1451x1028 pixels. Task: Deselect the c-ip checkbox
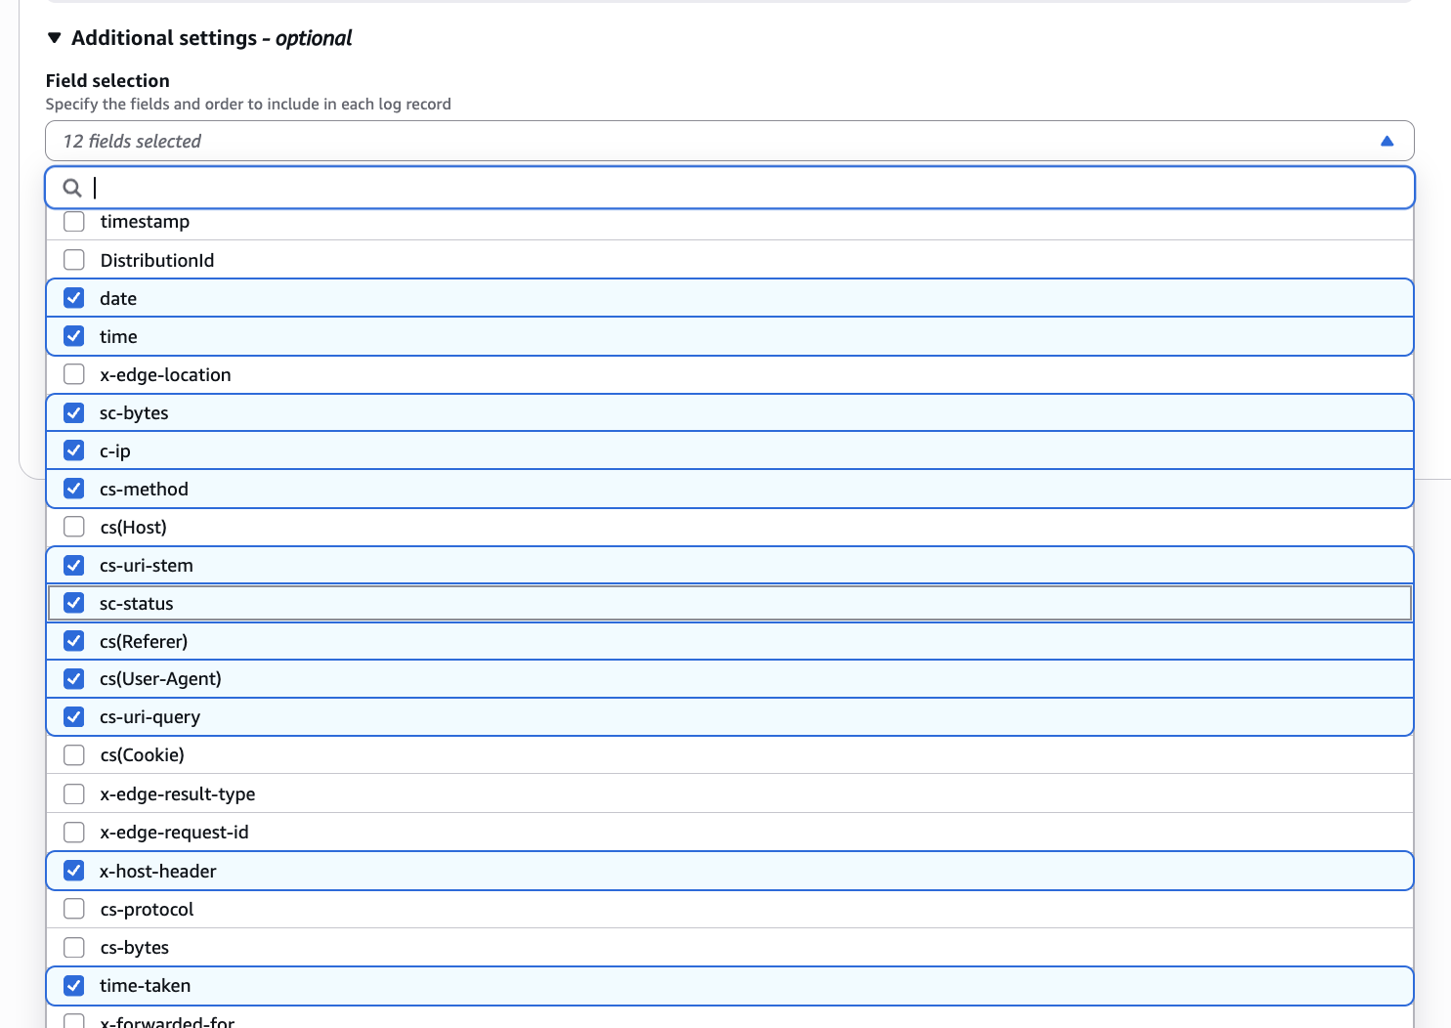click(x=73, y=450)
